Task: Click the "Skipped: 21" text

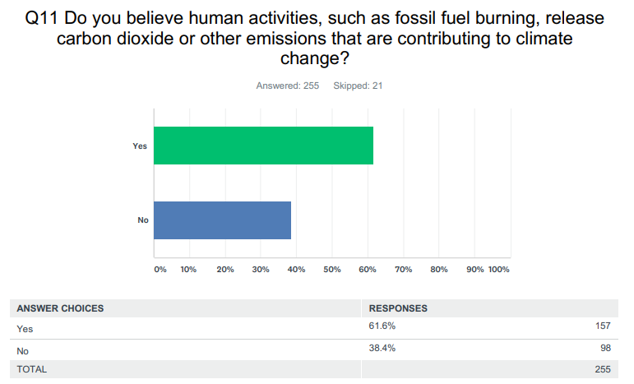Action: coord(358,86)
